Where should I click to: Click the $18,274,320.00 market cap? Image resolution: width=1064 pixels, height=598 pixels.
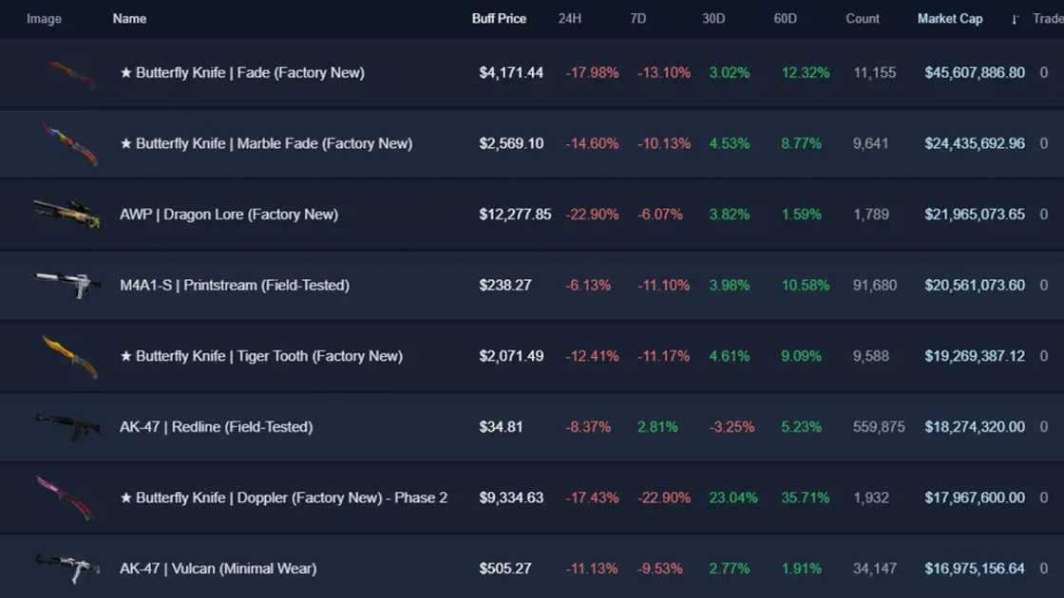[x=975, y=426]
